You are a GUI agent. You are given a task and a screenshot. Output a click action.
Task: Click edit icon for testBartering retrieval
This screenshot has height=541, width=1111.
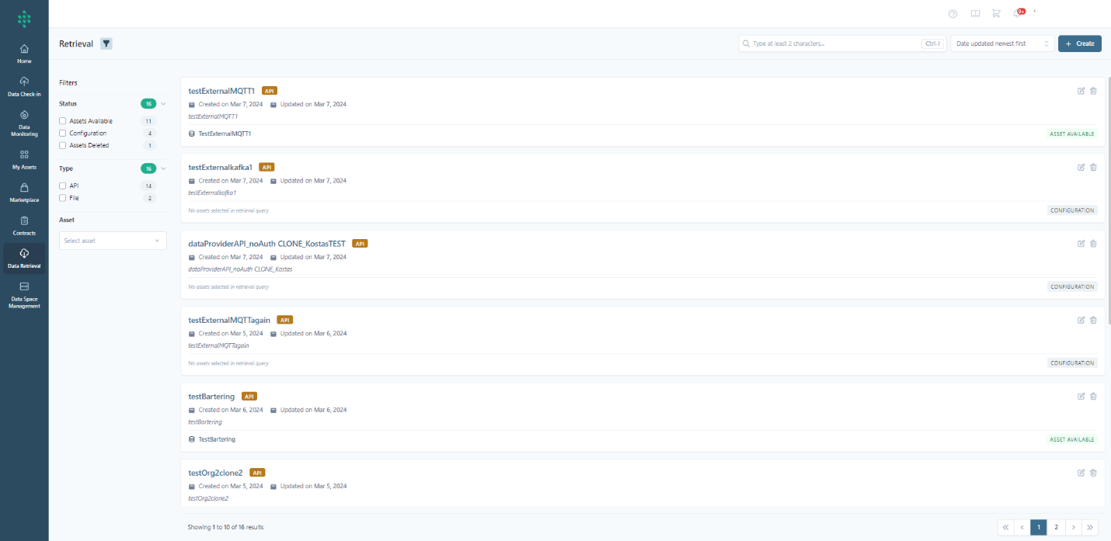tap(1081, 396)
